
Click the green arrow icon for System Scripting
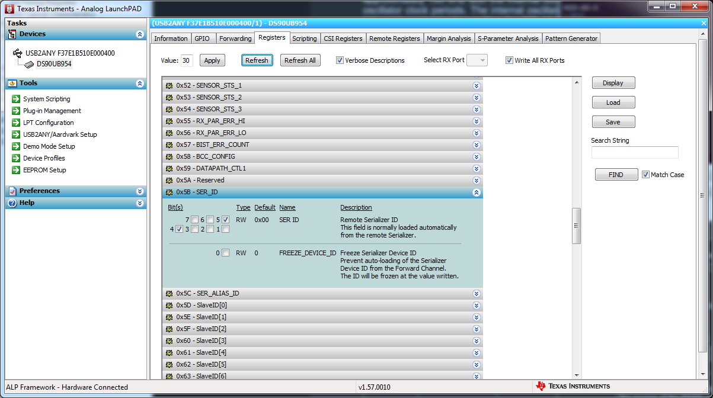click(x=16, y=99)
